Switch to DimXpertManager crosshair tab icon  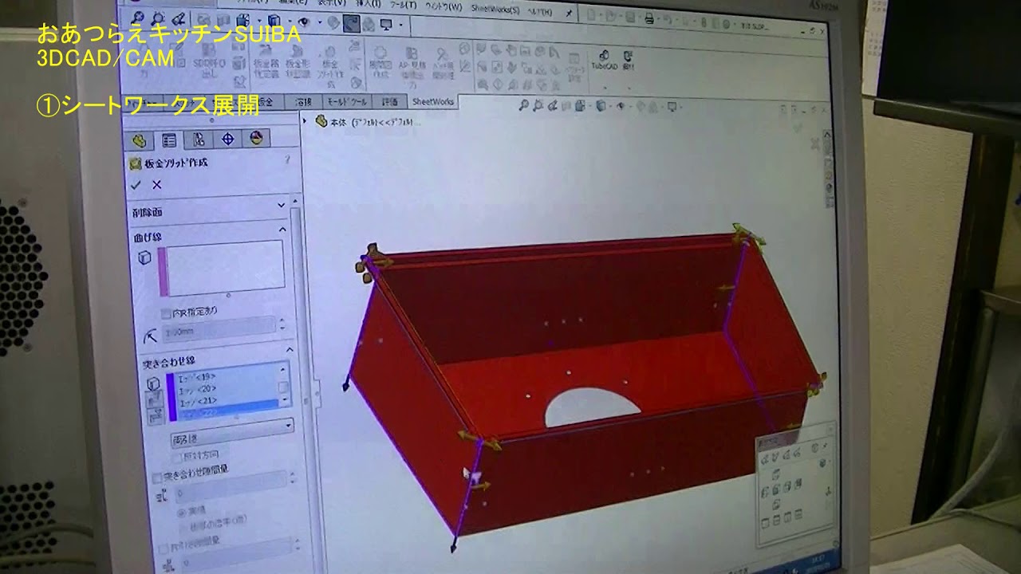pos(227,140)
